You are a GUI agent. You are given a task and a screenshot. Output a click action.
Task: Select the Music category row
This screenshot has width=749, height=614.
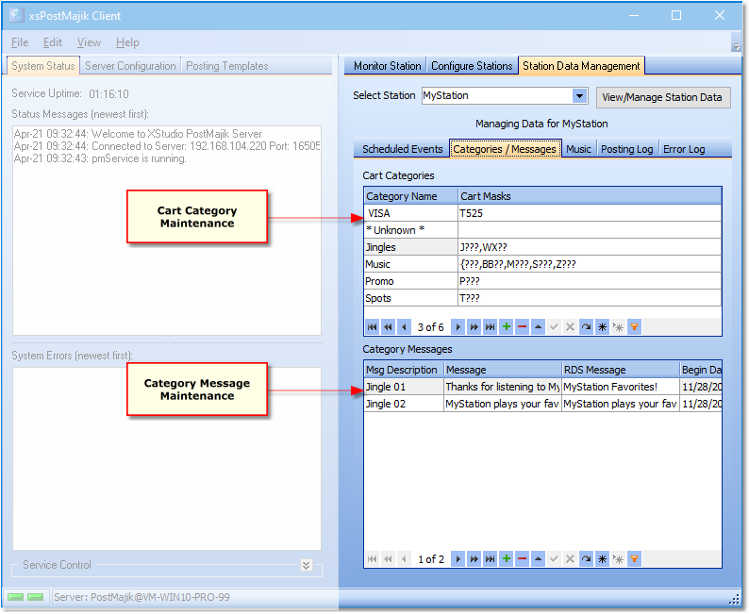click(x=542, y=264)
